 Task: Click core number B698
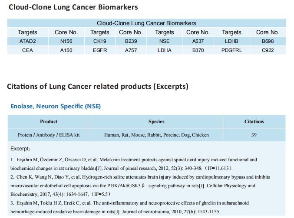coord(268,41)
